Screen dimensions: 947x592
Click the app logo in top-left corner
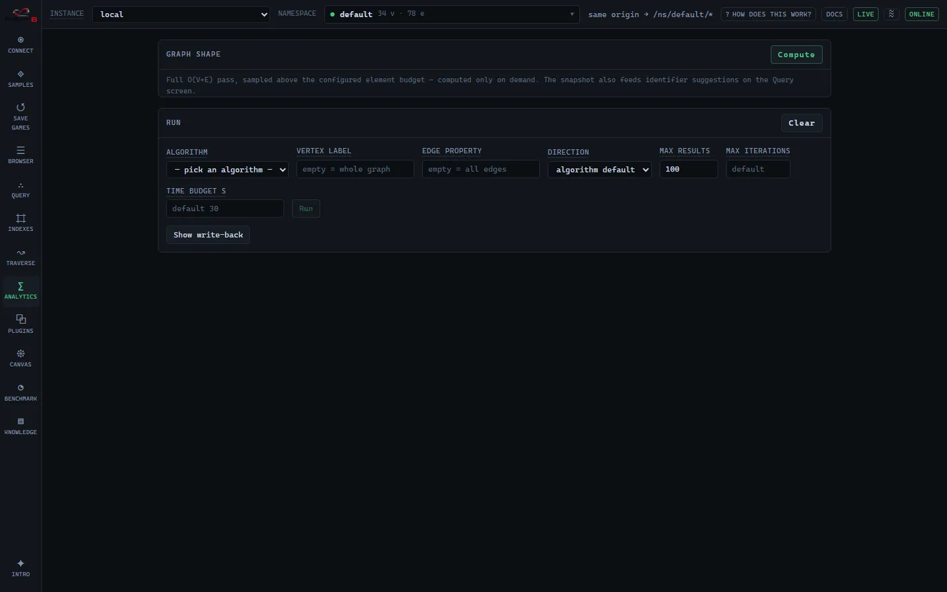point(21,14)
